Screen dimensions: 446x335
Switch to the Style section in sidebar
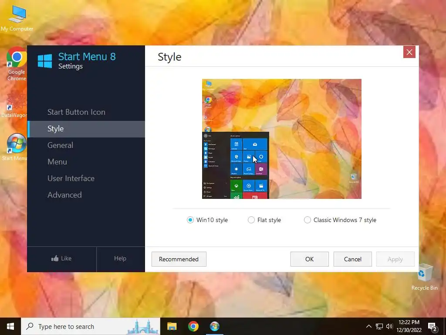pyautogui.click(x=86, y=129)
